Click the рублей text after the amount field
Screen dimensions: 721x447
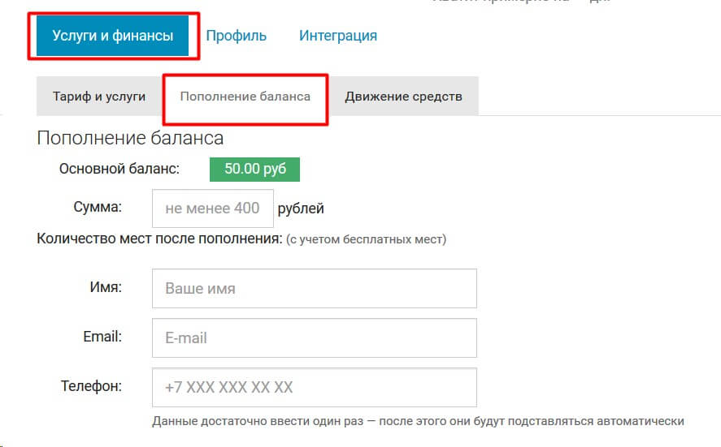coord(301,208)
